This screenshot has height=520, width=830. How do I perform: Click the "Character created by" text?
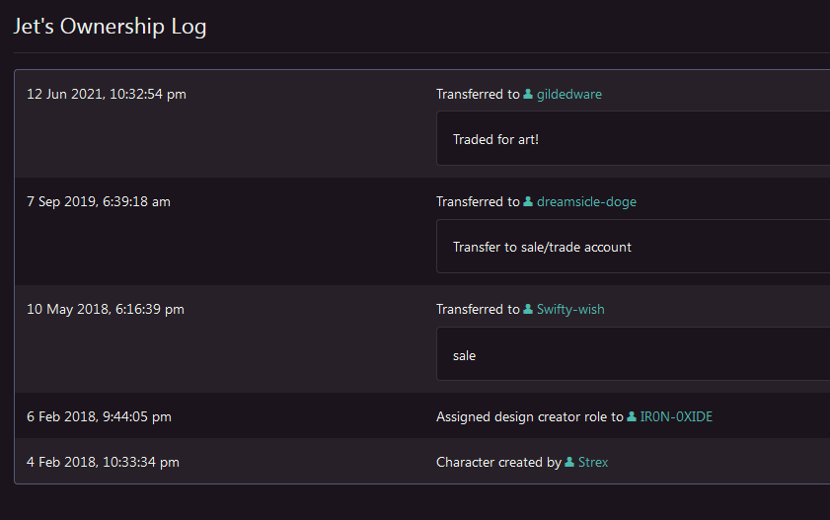click(498, 463)
